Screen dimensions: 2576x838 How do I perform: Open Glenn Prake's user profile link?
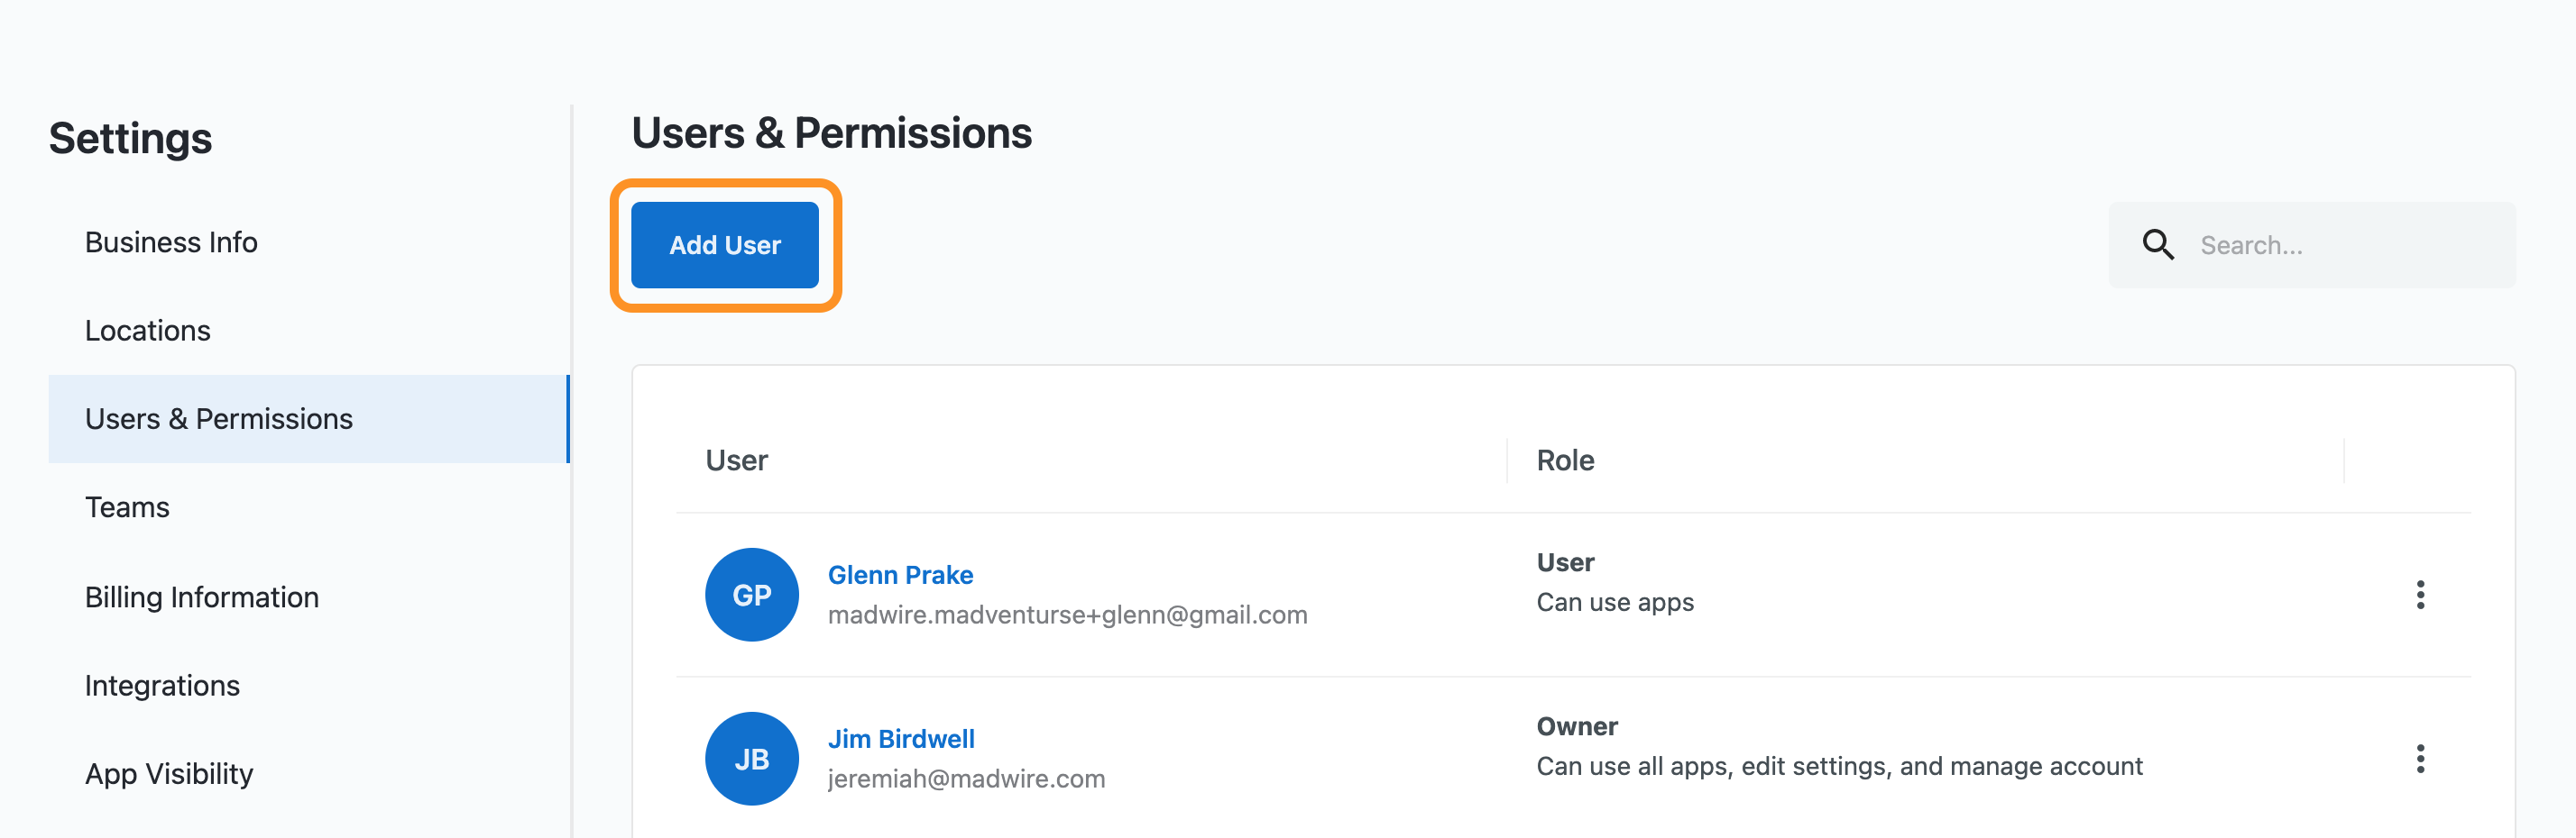point(900,574)
